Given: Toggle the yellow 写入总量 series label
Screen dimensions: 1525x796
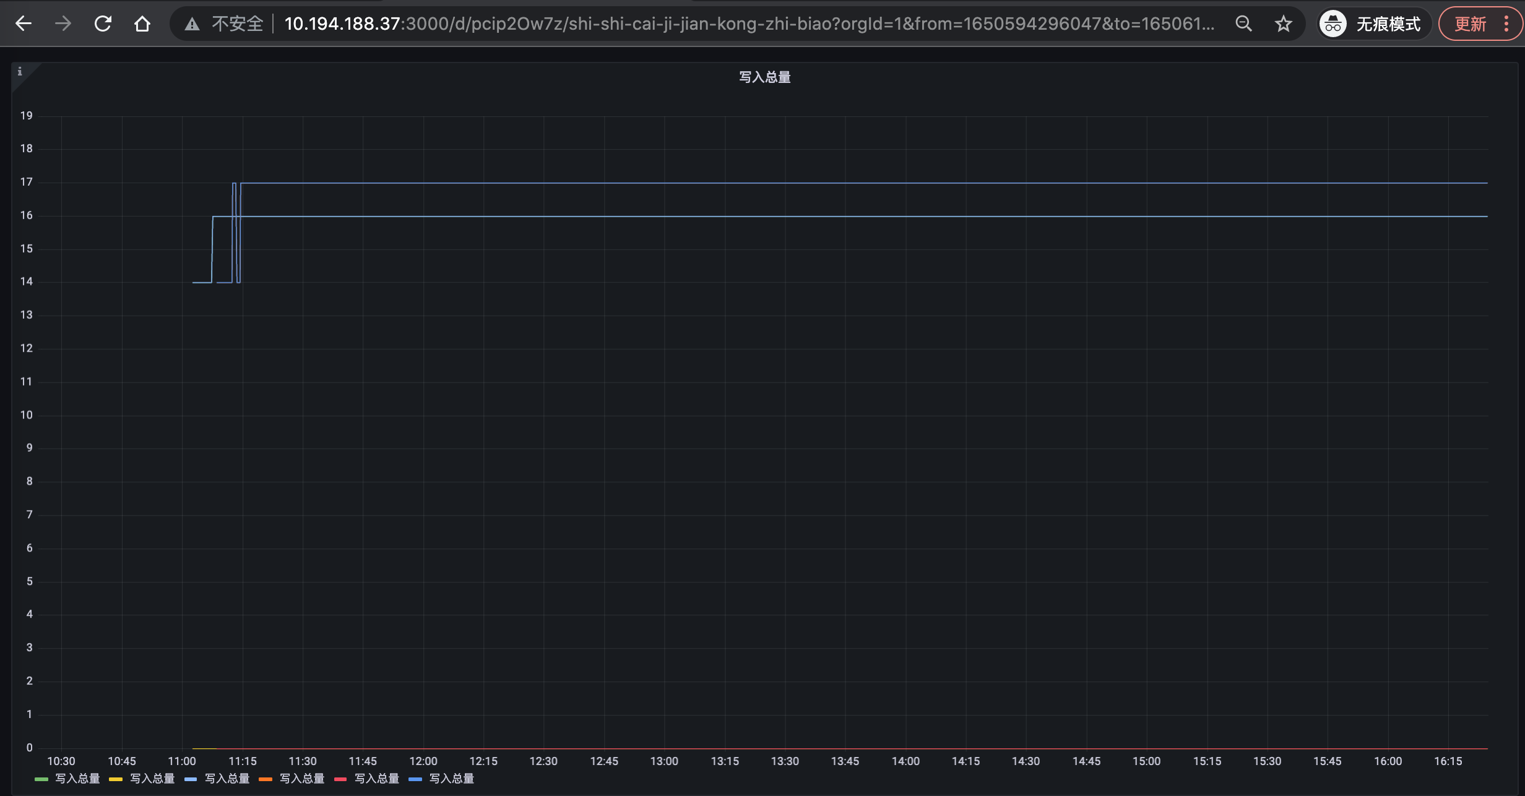Looking at the screenshot, I should click(x=152, y=779).
